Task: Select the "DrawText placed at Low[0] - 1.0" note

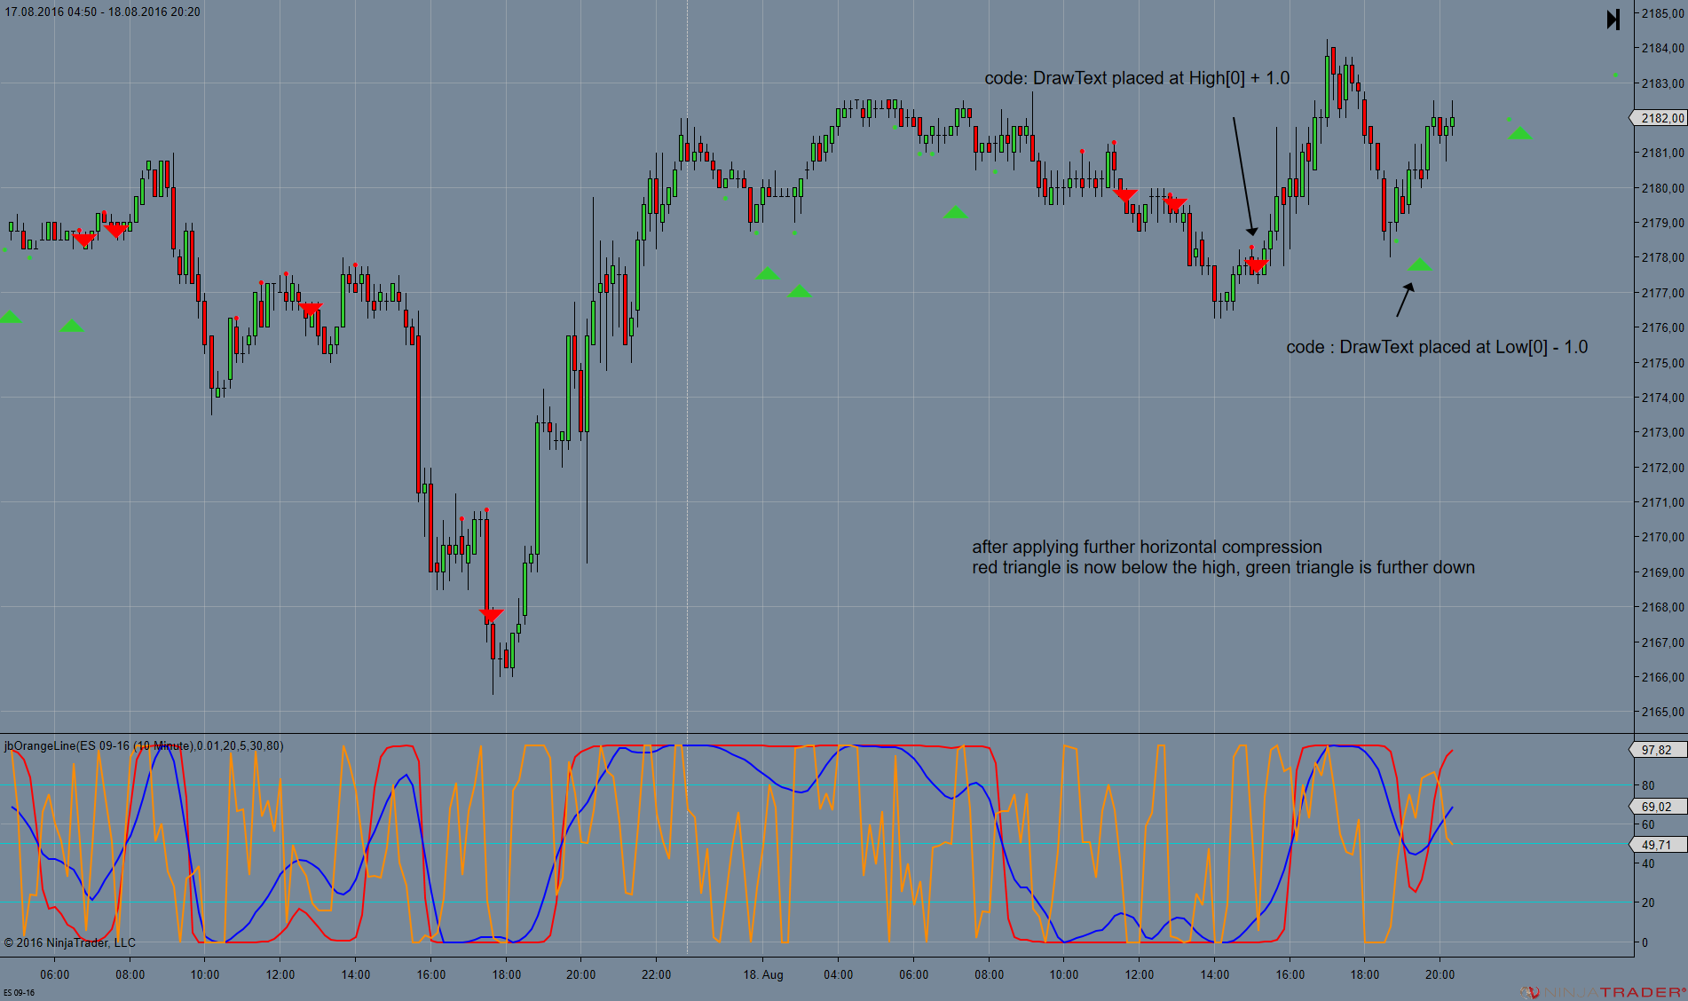Action: click(1437, 347)
